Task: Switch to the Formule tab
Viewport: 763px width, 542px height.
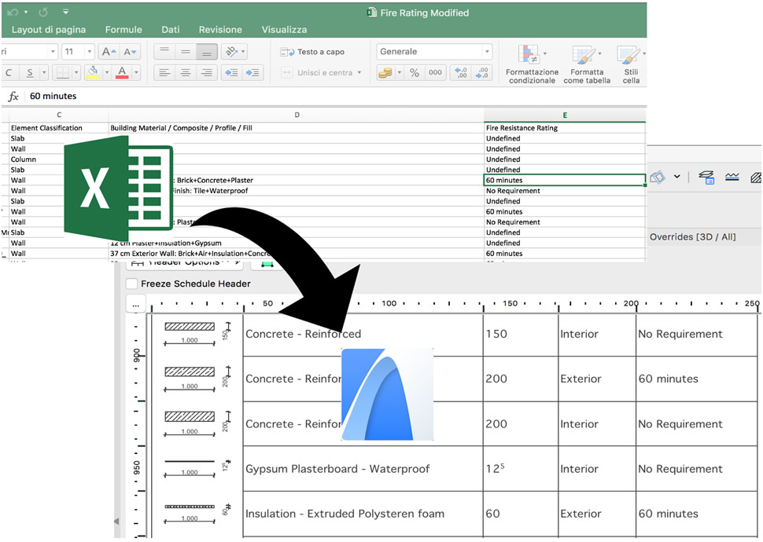Action: tap(123, 30)
